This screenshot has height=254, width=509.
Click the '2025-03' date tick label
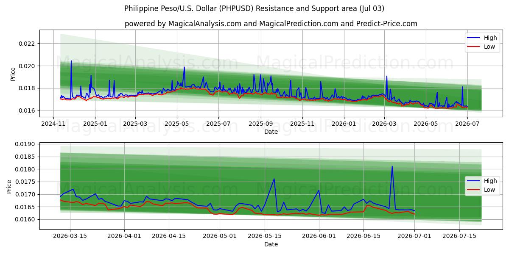tap(135, 123)
